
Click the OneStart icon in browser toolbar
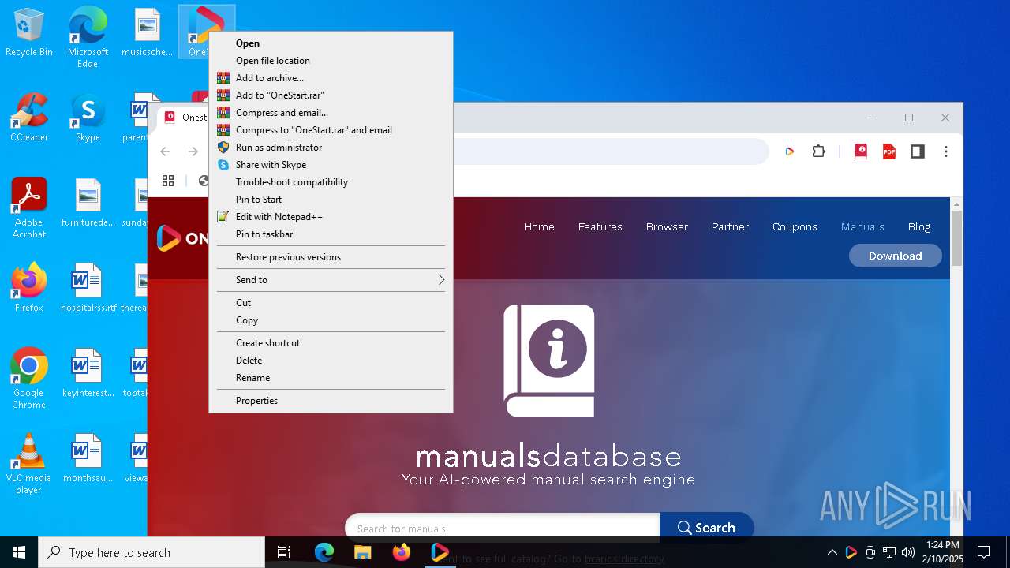[789, 151]
